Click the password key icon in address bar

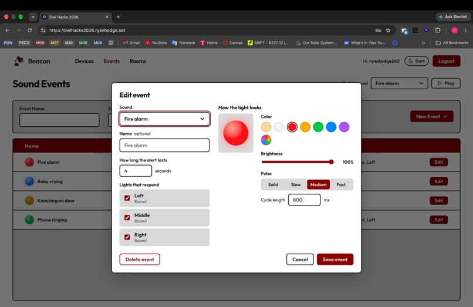378,30
